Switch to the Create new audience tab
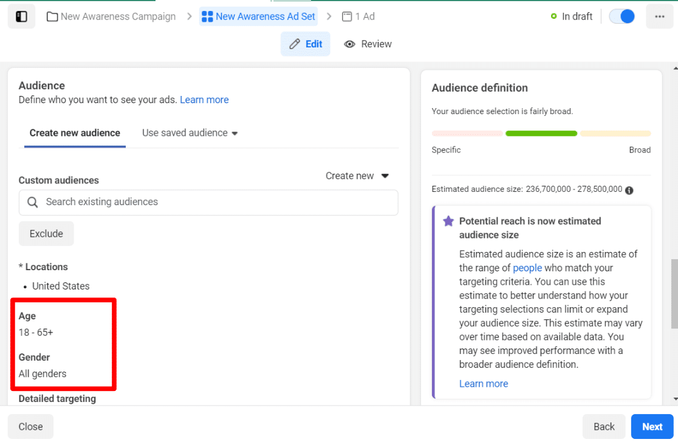678x445 pixels. pos(74,132)
